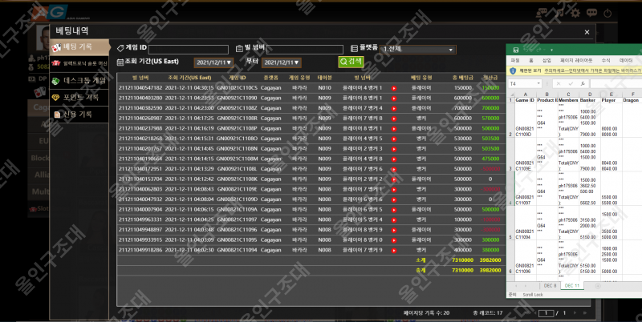
Task: Play video for row GN01021C110CS
Action: point(394,88)
